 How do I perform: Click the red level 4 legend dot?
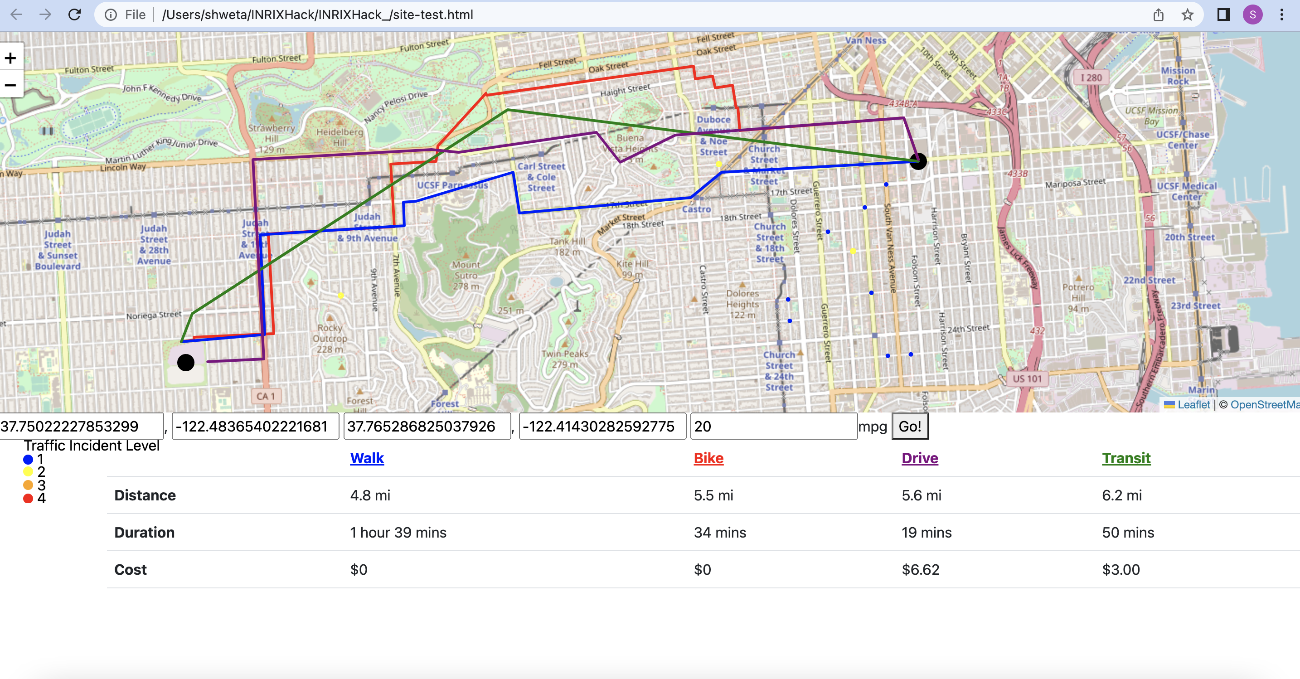pyautogui.click(x=28, y=498)
